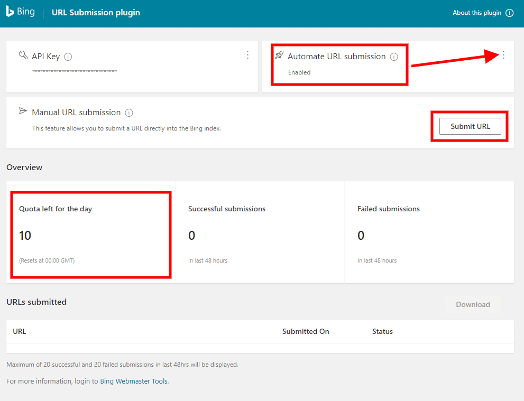Click the Failed submissions label
Image resolution: width=524 pixels, height=401 pixels.
[388, 209]
